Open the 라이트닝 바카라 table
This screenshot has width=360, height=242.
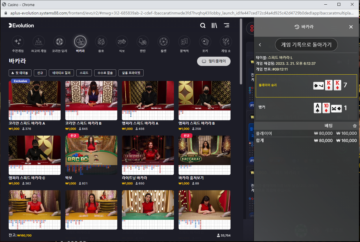coord(148,155)
